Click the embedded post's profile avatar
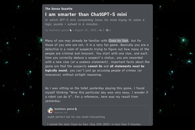Image resolution: width=195 pixels, height=130 pixels. click(50, 110)
